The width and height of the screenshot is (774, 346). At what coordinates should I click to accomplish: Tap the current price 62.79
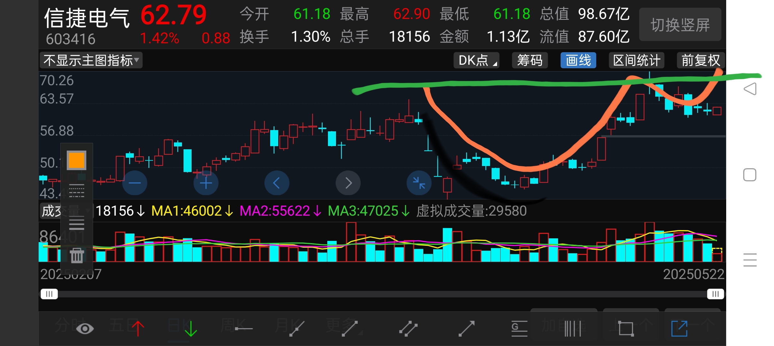(x=173, y=15)
